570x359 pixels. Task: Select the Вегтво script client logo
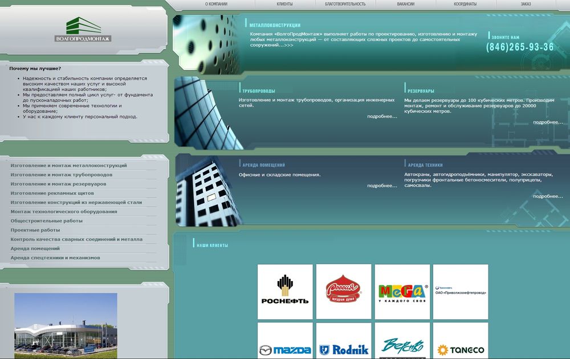402,341
